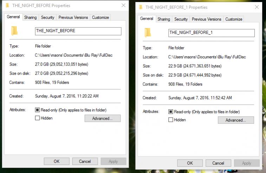Open Previous Versions tab in THE_NIGHT_BEFORE Properties
This screenshot has height=173, width=266.
pyautogui.click(x=73, y=18)
